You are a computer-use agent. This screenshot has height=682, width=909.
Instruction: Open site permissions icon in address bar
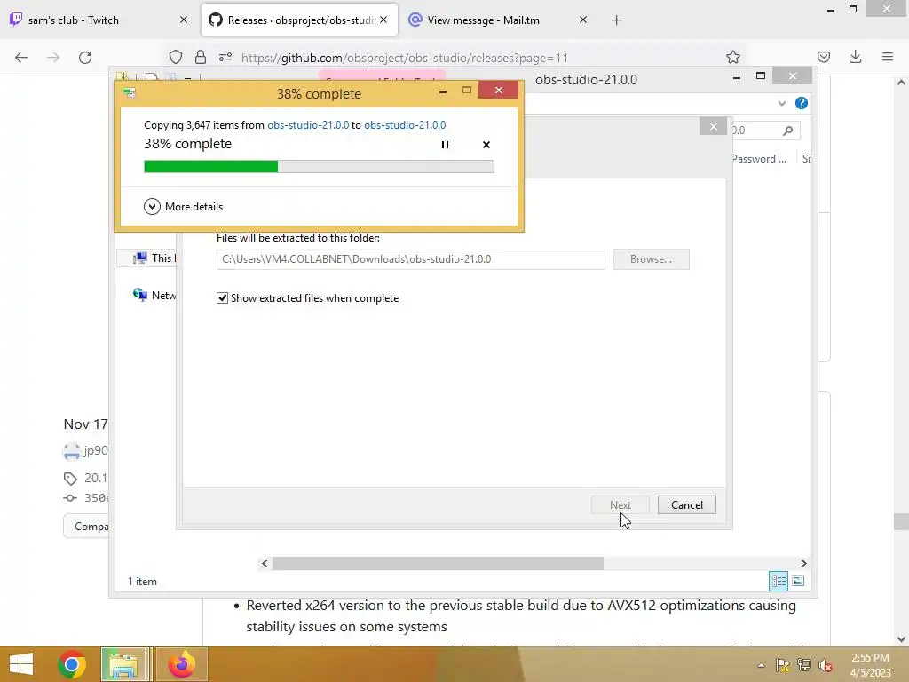[225, 58]
